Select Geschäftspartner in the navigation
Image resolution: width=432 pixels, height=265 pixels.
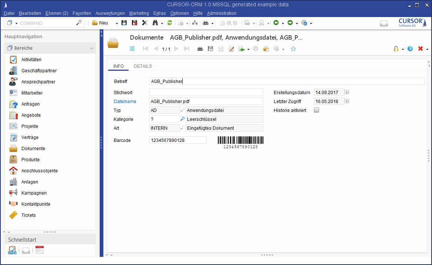click(39, 71)
